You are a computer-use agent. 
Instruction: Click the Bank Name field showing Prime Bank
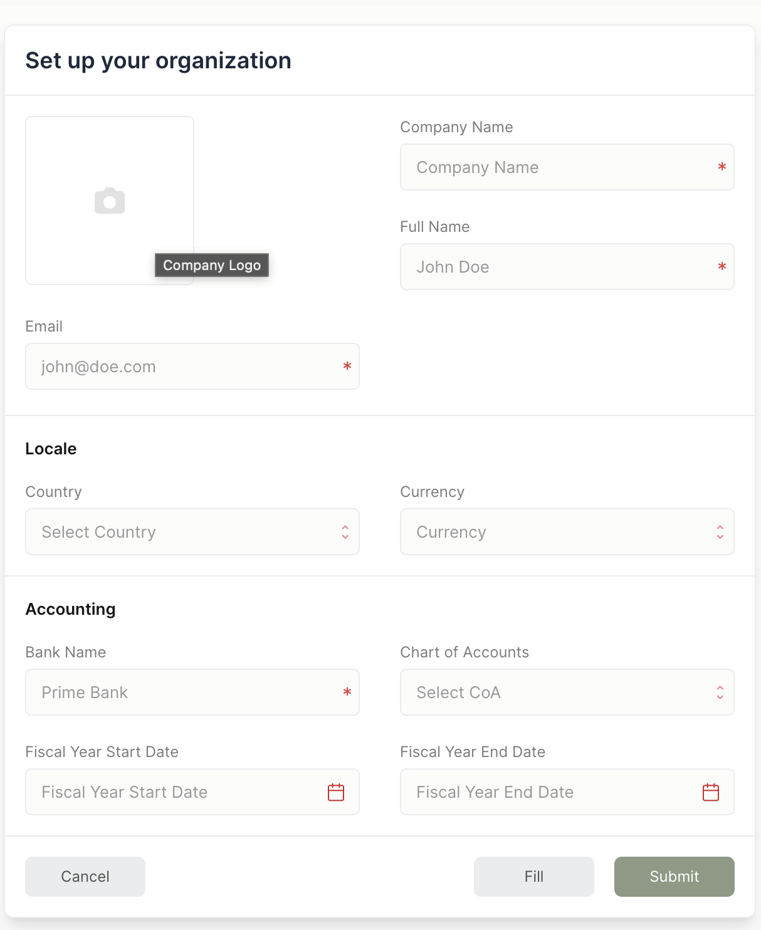[192, 692]
